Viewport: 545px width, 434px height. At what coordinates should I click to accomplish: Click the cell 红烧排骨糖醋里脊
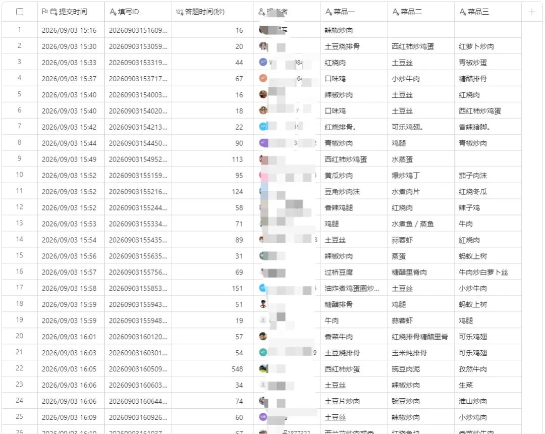coord(421,337)
